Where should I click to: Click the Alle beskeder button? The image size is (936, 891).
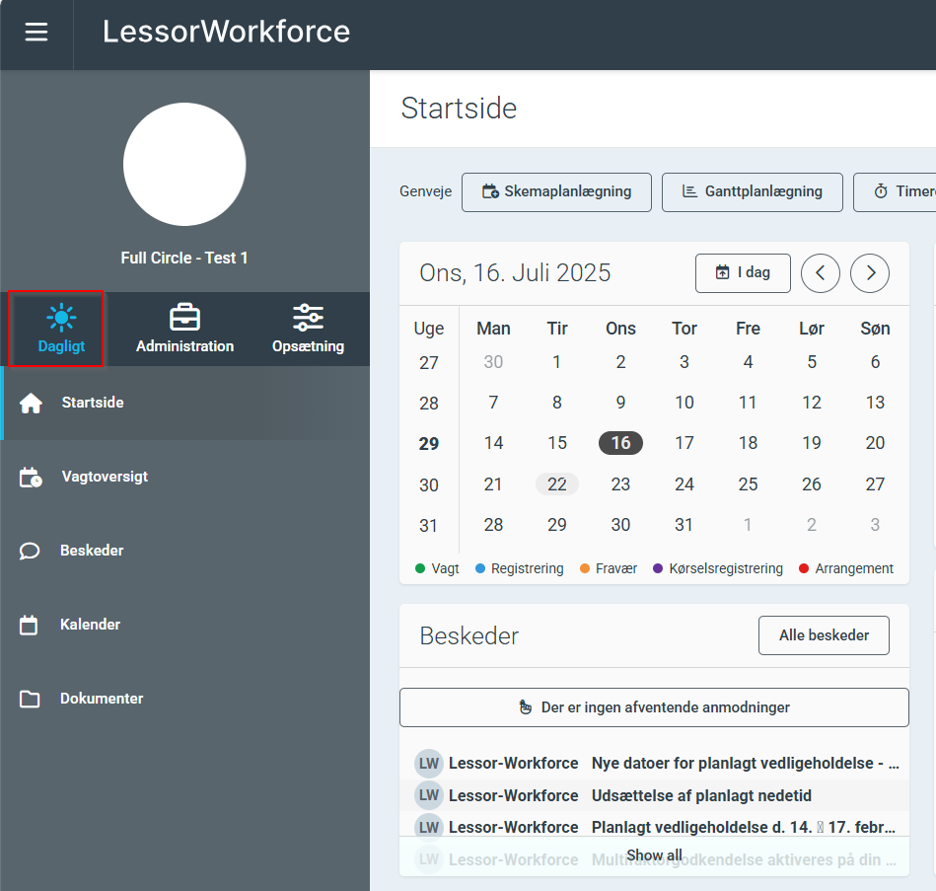(824, 635)
